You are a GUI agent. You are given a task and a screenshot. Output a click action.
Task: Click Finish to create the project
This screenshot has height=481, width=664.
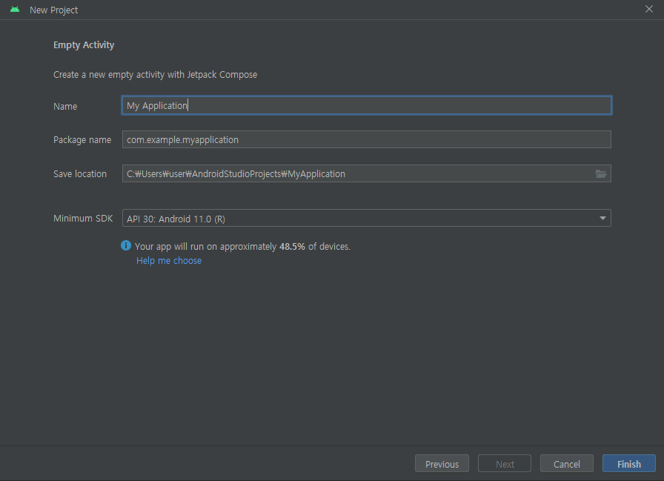pyautogui.click(x=629, y=464)
